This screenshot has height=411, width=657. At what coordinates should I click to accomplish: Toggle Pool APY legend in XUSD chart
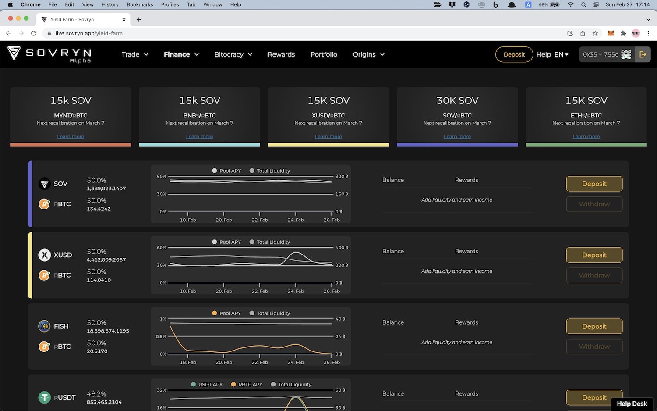point(226,242)
